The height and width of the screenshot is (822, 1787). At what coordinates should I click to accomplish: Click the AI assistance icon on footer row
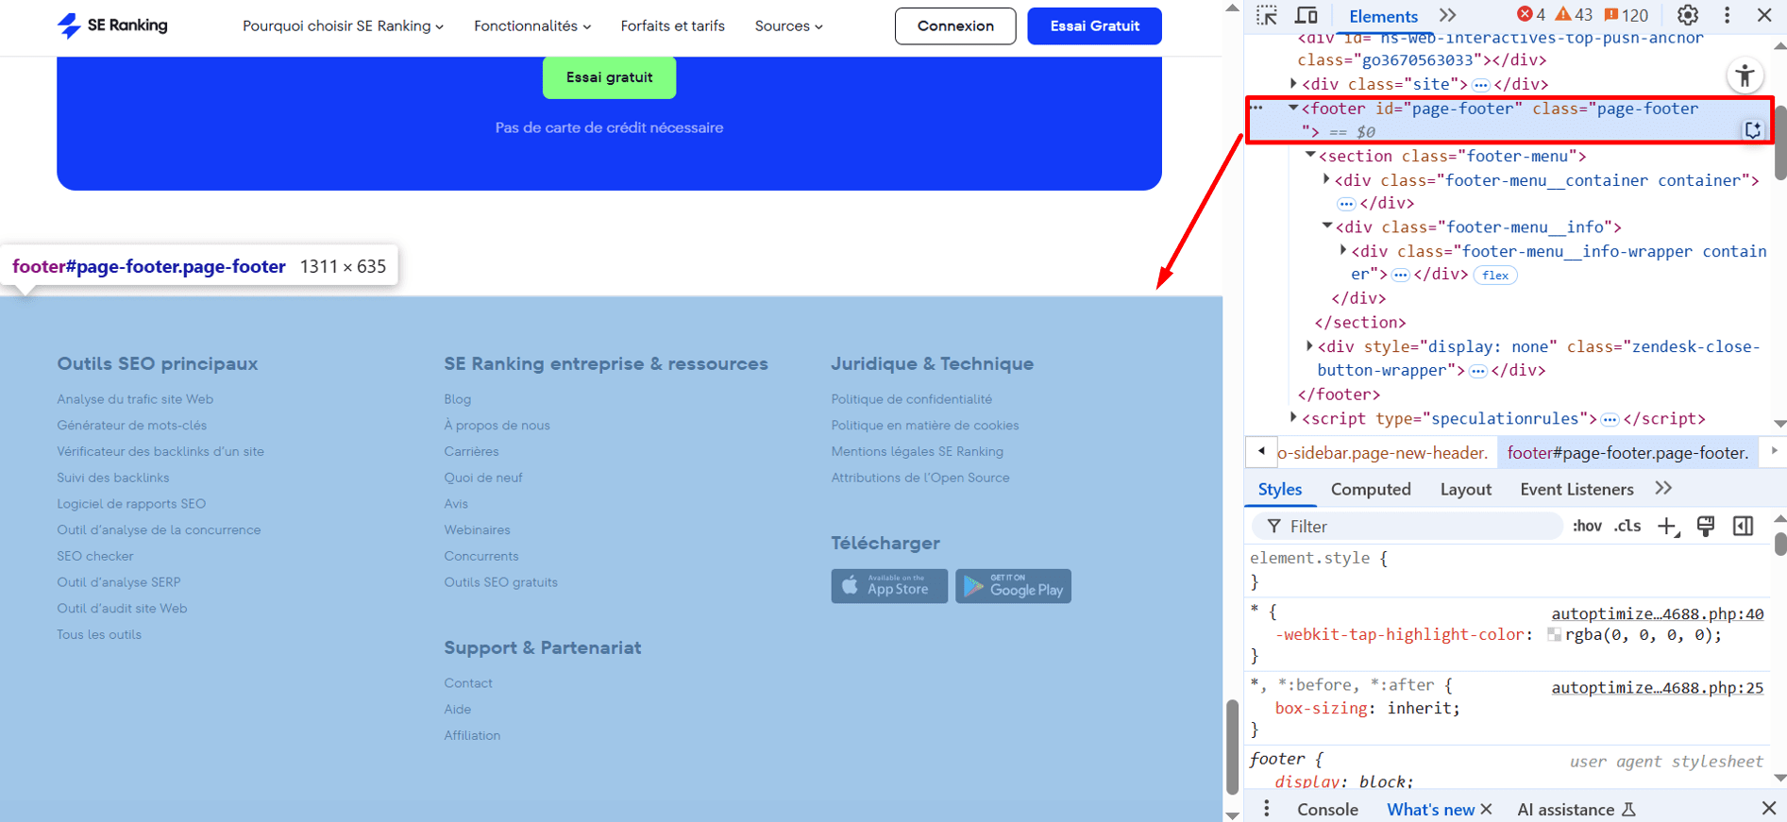pos(1753,130)
